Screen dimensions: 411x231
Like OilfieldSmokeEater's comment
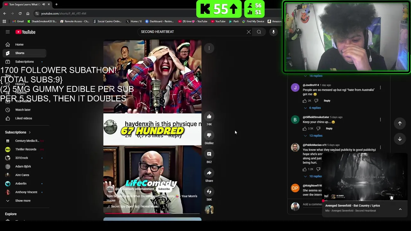(304, 129)
